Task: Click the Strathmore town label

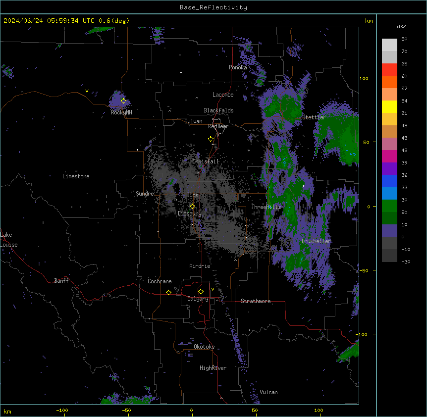Action: (x=256, y=301)
